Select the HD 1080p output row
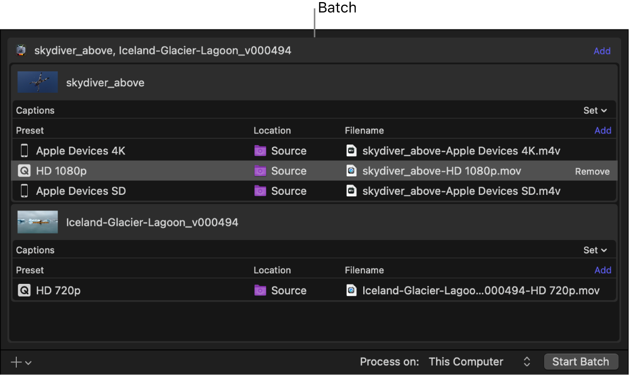The image size is (629, 375). coord(157,171)
